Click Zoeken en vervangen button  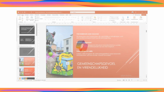[x=114, y=17]
